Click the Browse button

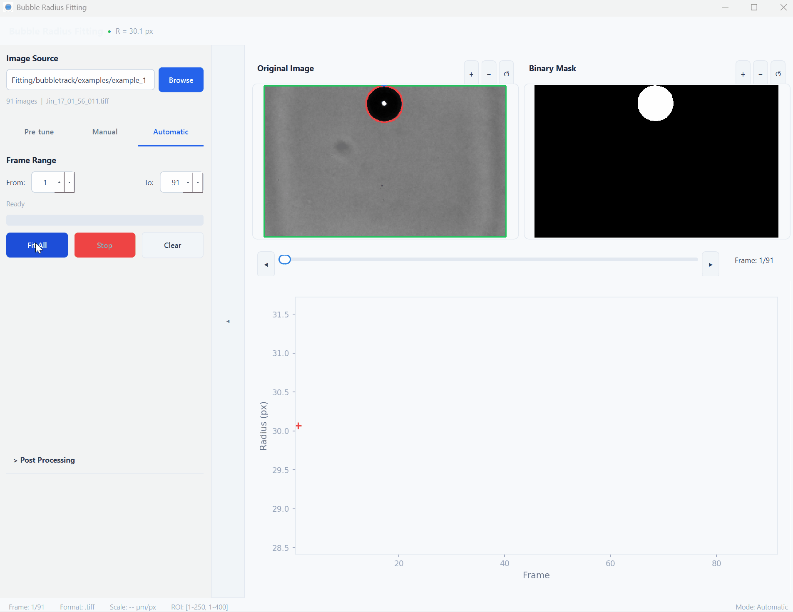pos(181,80)
